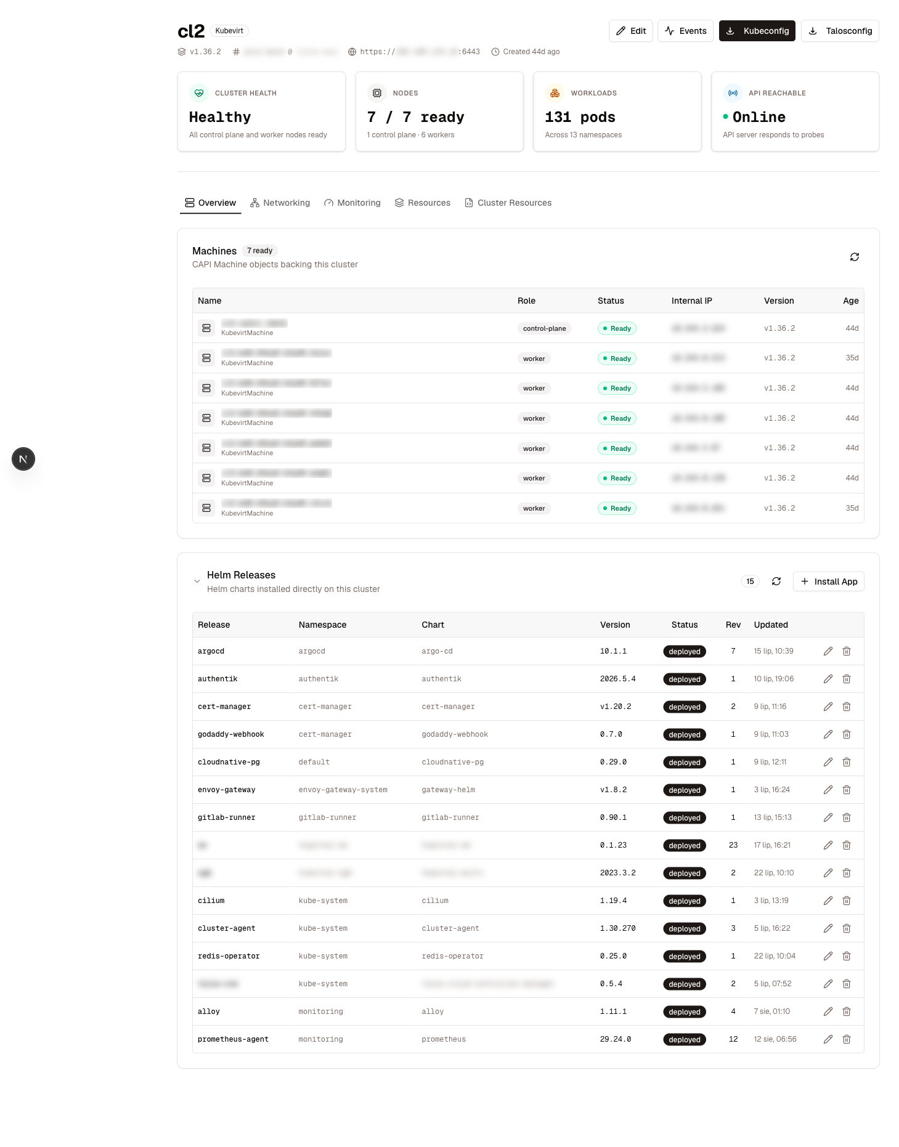Refresh the Helm Releases list
The width and height of the screenshot is (899, 1147).
click(x=776, y=582)
